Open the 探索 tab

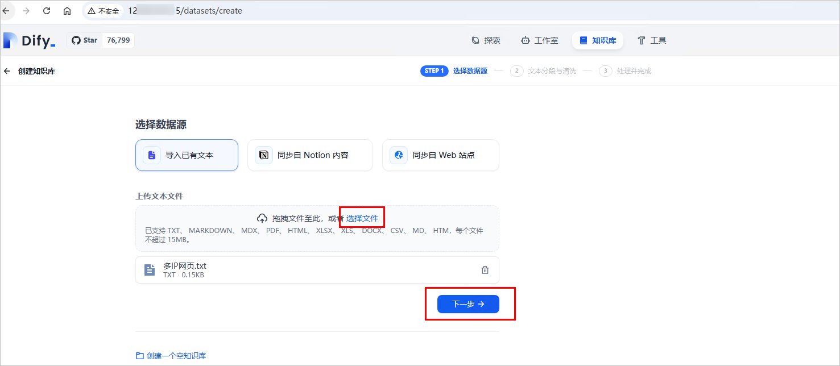coord(486,40)
